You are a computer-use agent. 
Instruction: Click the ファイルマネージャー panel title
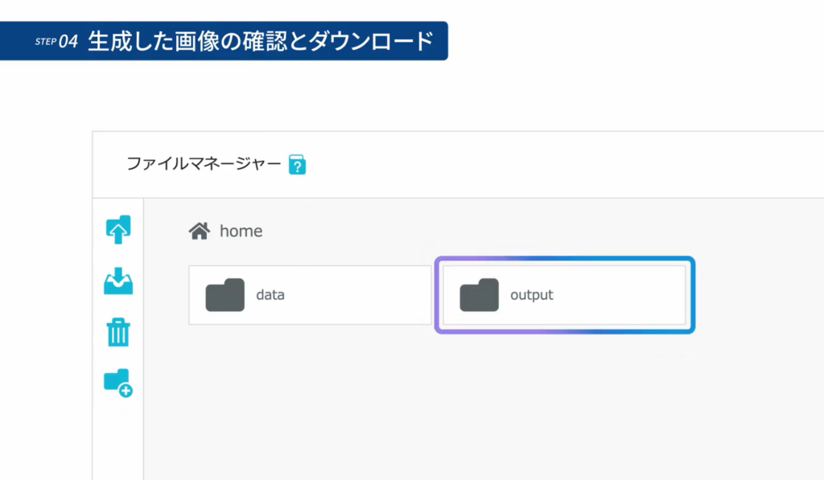[204, 164]
